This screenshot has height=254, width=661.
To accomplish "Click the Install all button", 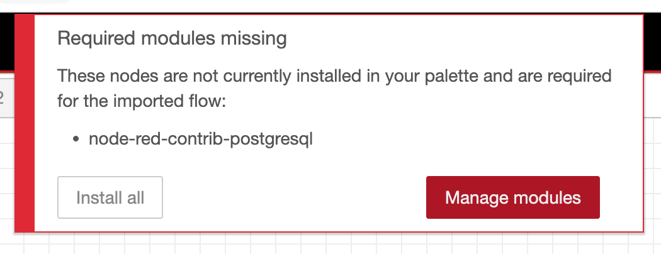I will click(x=110, y=197).
